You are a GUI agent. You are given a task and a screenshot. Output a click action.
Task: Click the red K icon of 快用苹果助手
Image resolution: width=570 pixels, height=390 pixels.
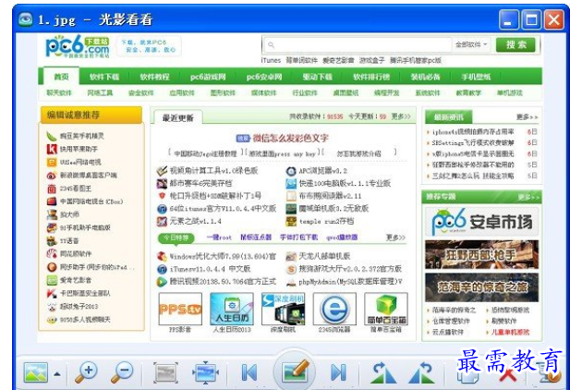[x=52, y=149]
